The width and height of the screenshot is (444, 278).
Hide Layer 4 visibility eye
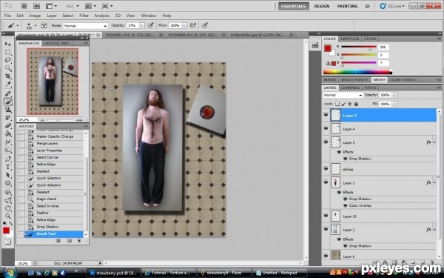point(326,128)
